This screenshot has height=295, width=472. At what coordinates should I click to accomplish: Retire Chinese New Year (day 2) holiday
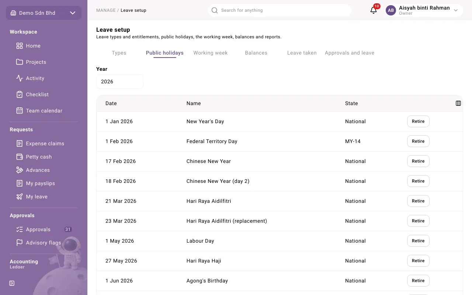click(418, 181)
